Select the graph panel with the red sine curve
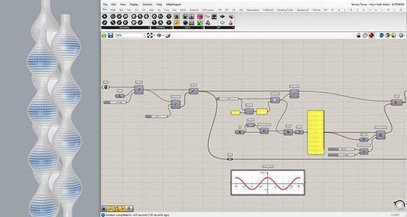 268,182
